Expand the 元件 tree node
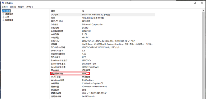 point(3,17)
